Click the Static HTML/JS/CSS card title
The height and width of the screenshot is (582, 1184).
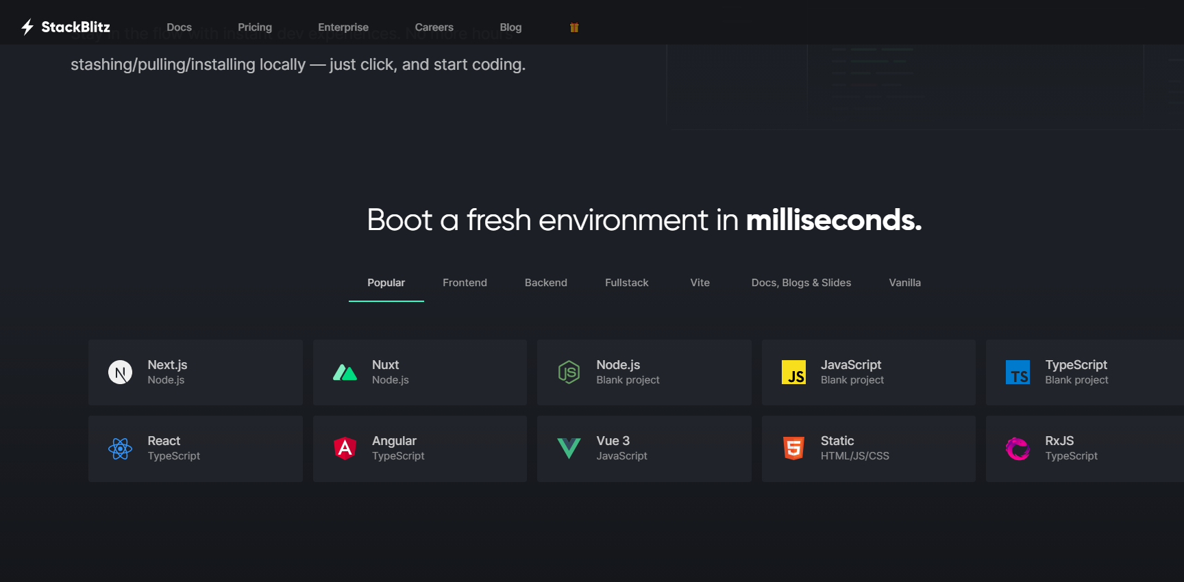[x=837, y=441]
